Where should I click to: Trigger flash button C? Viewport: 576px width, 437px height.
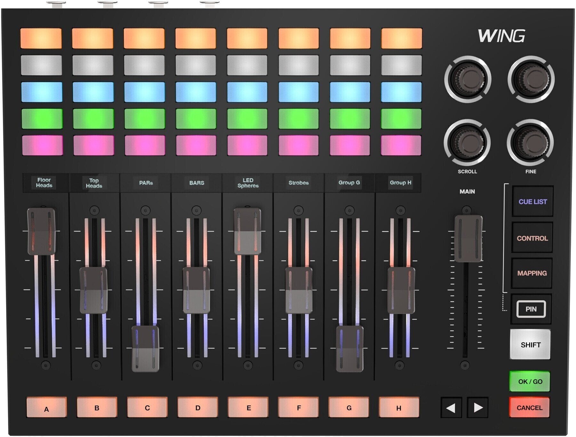pyautogui.click(x=147, y=407)
